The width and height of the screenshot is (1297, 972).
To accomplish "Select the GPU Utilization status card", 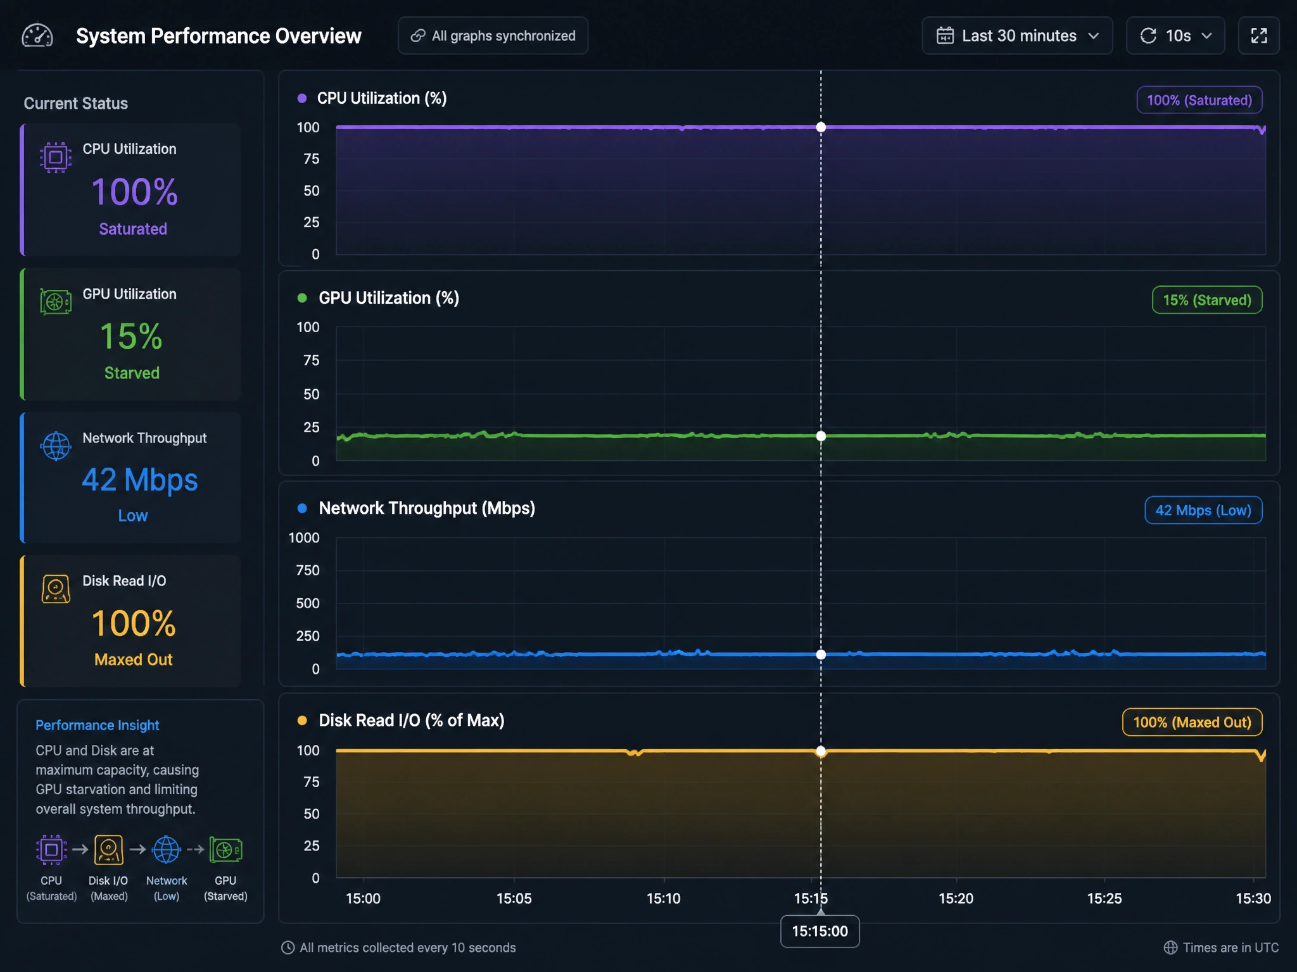I will click(130, 334).
